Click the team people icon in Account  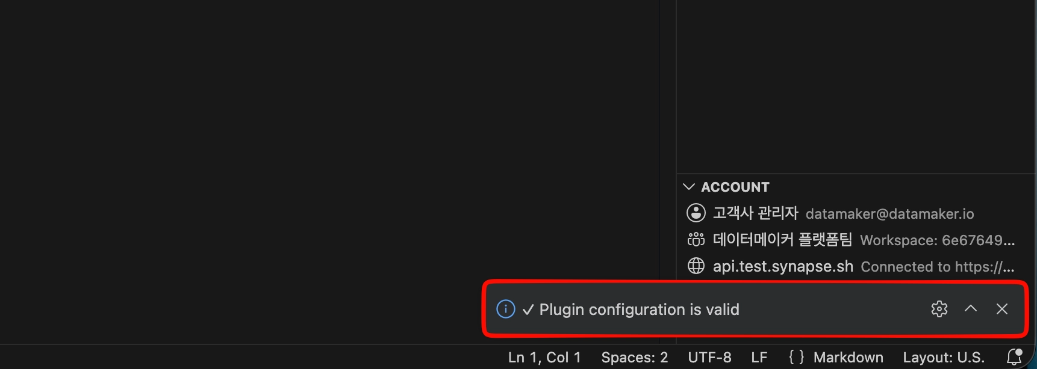tap(696, 239)
